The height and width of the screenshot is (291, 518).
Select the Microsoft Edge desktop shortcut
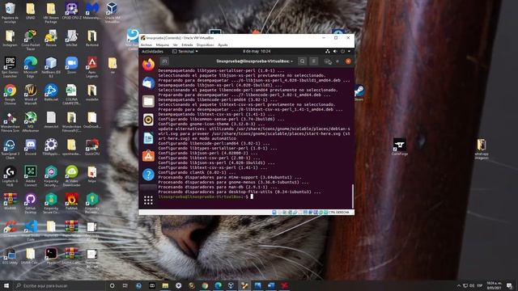(31, 67)
